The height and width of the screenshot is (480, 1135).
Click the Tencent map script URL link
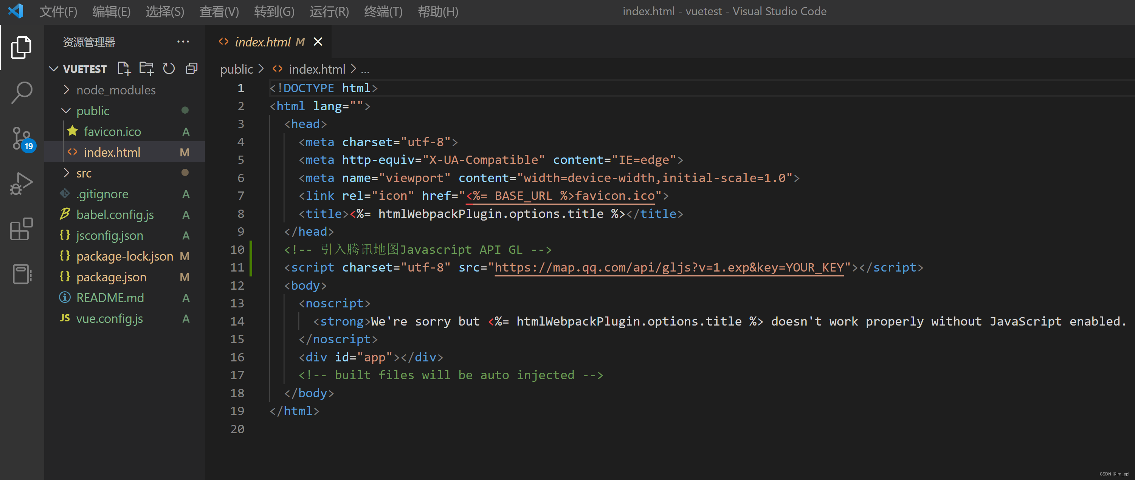(669, 267)
